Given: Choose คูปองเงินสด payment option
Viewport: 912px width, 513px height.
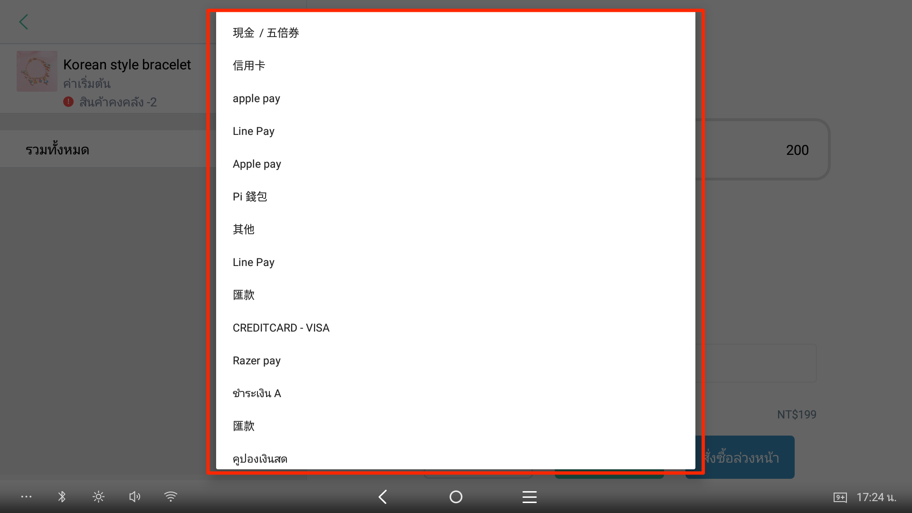Looking at the screenshot, I should pos(456,457).
